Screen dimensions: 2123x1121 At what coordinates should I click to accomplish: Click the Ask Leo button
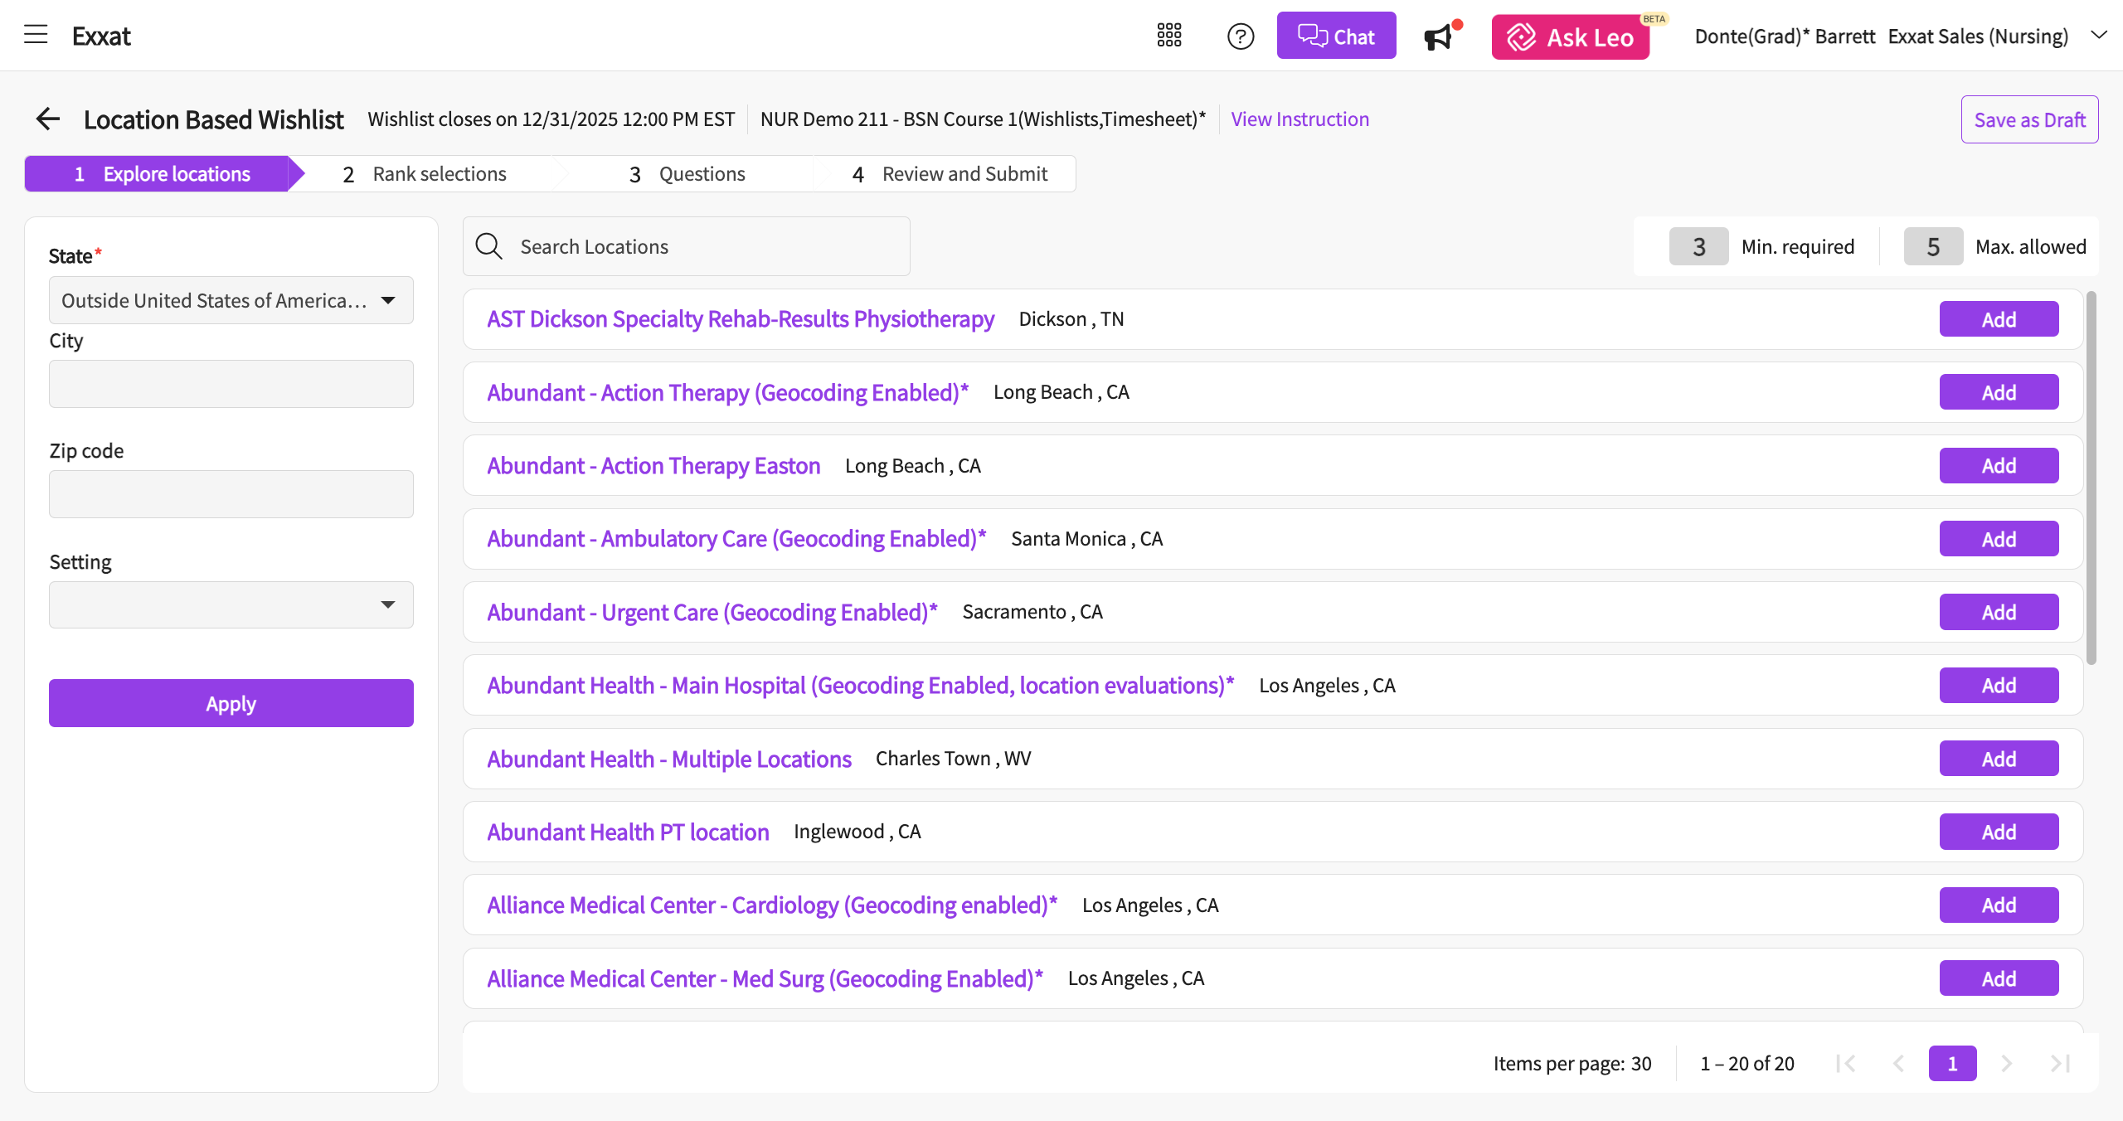click(1570, 37)
